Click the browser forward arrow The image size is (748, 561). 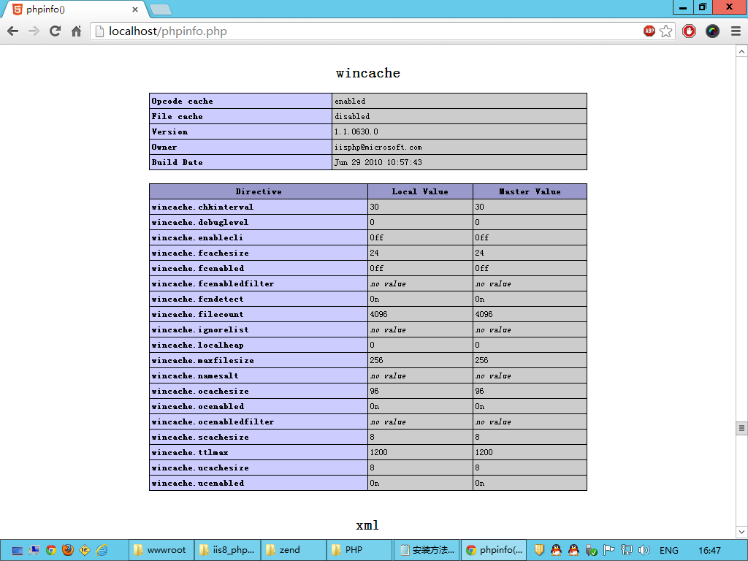34,31
